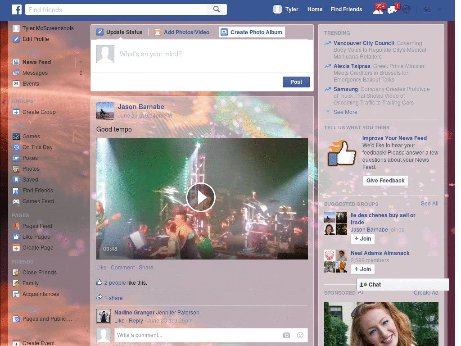Open Find Friends in top bar
This screenshot has height=346, width=461.
point(346,9)
